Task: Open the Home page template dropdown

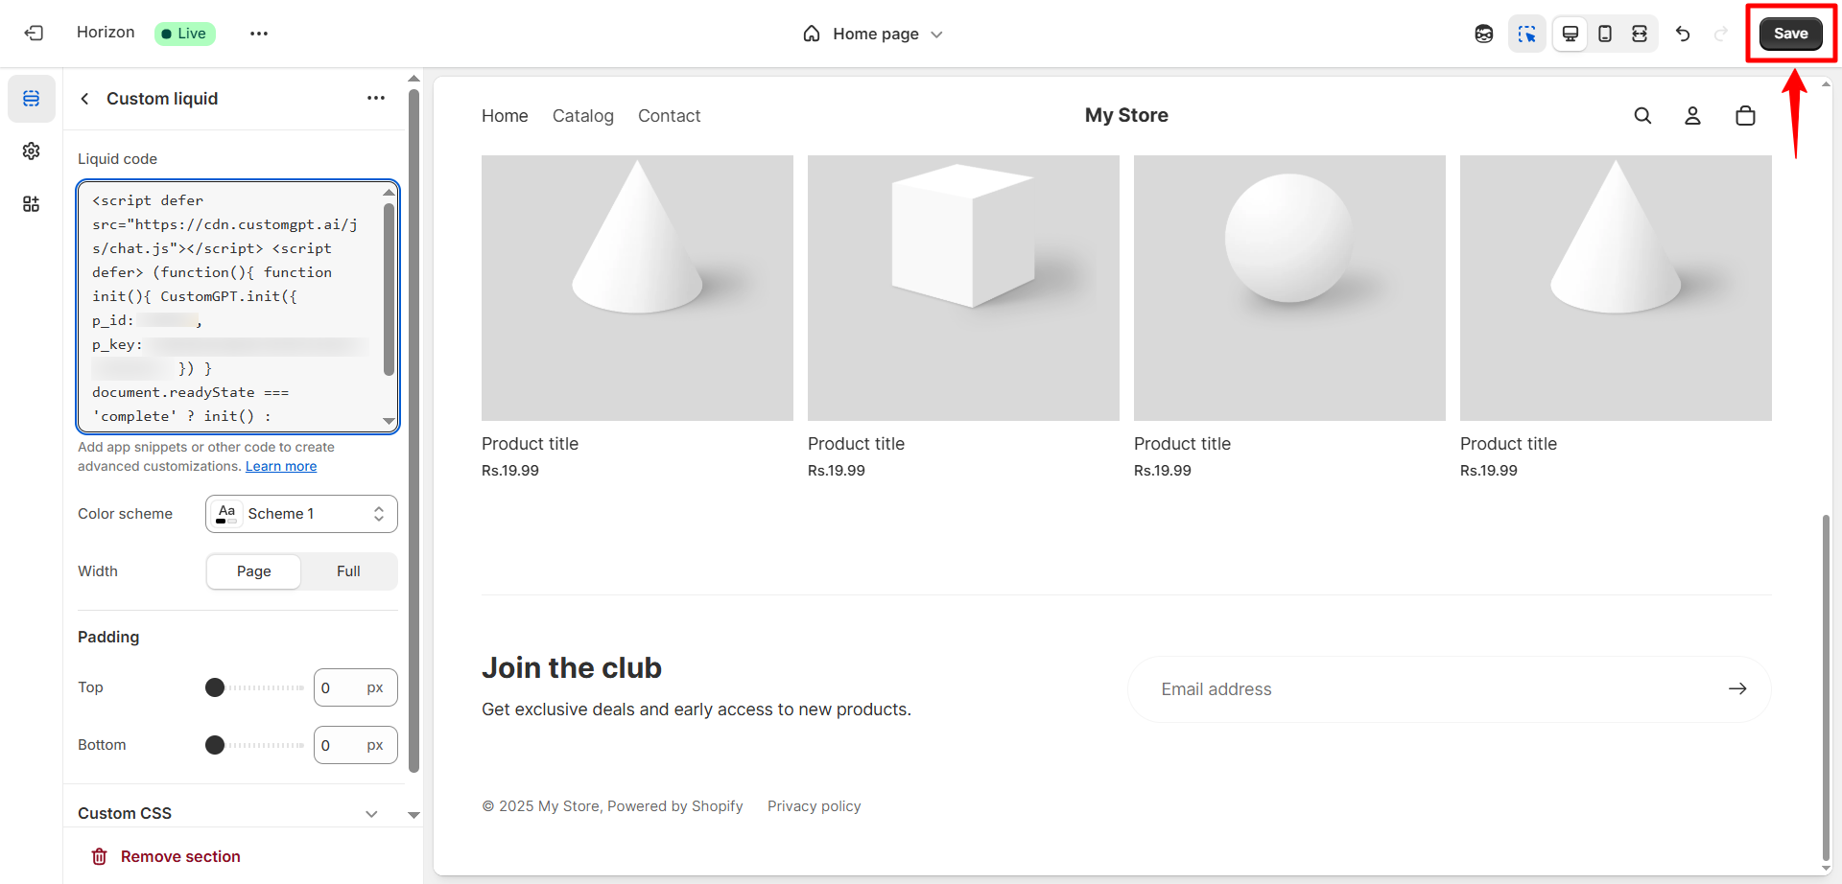Action: (x=874, y=34)
